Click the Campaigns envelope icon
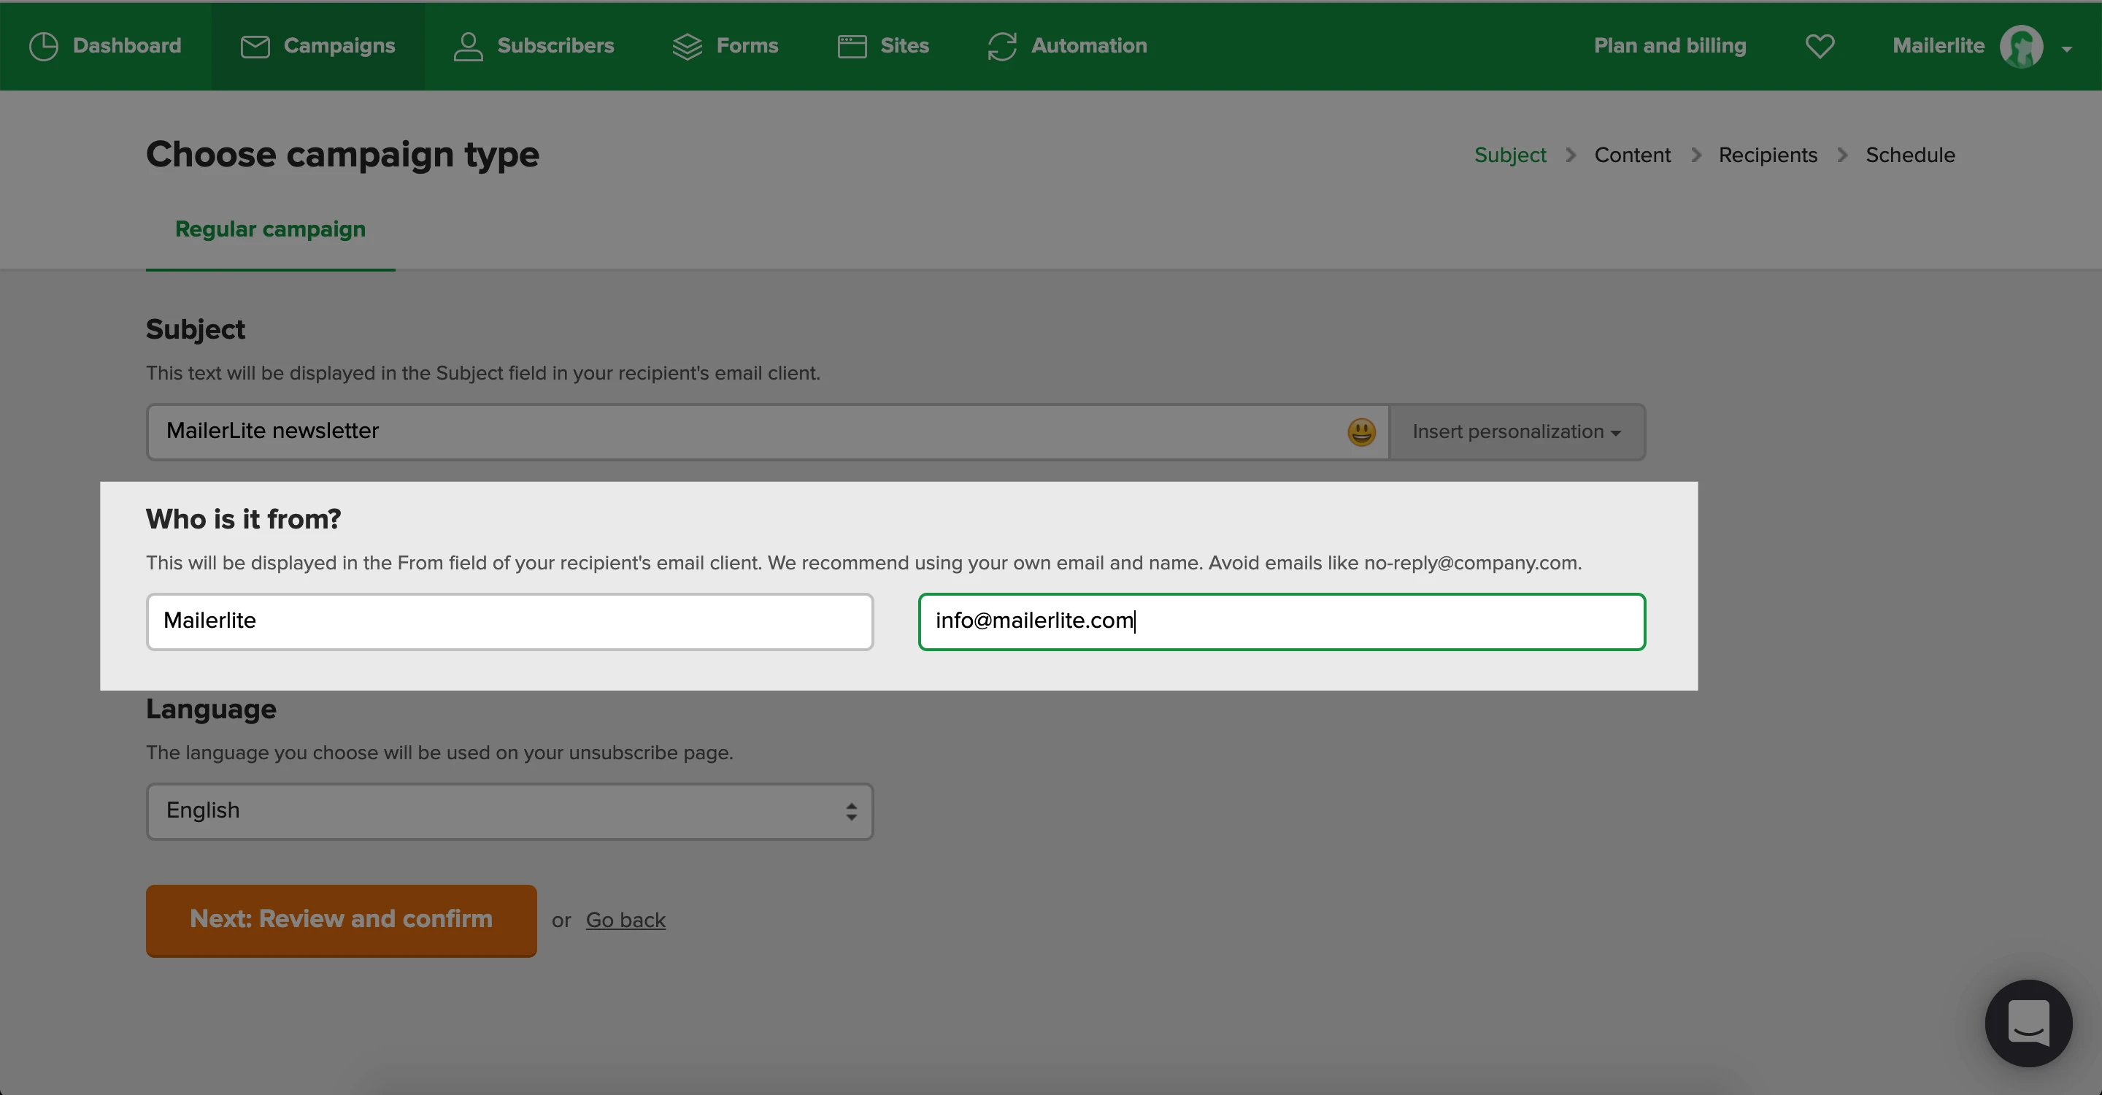The height and width of the screenshot is (1095, 2102). click(x=255, y=47)
